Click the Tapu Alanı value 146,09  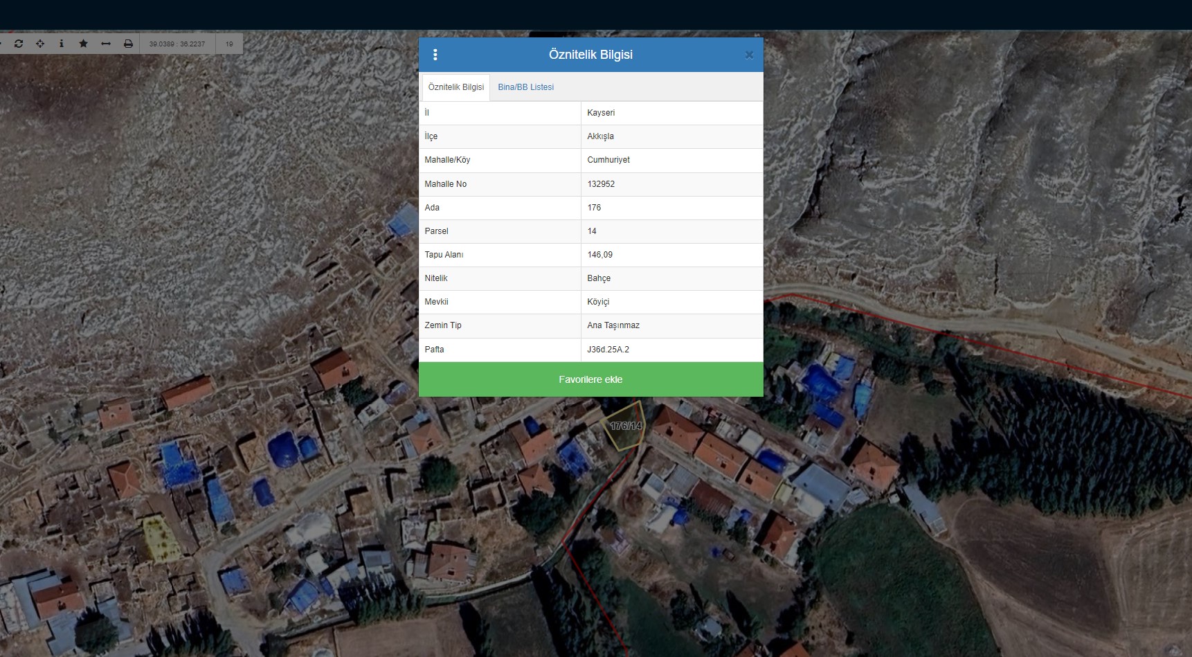599,255
